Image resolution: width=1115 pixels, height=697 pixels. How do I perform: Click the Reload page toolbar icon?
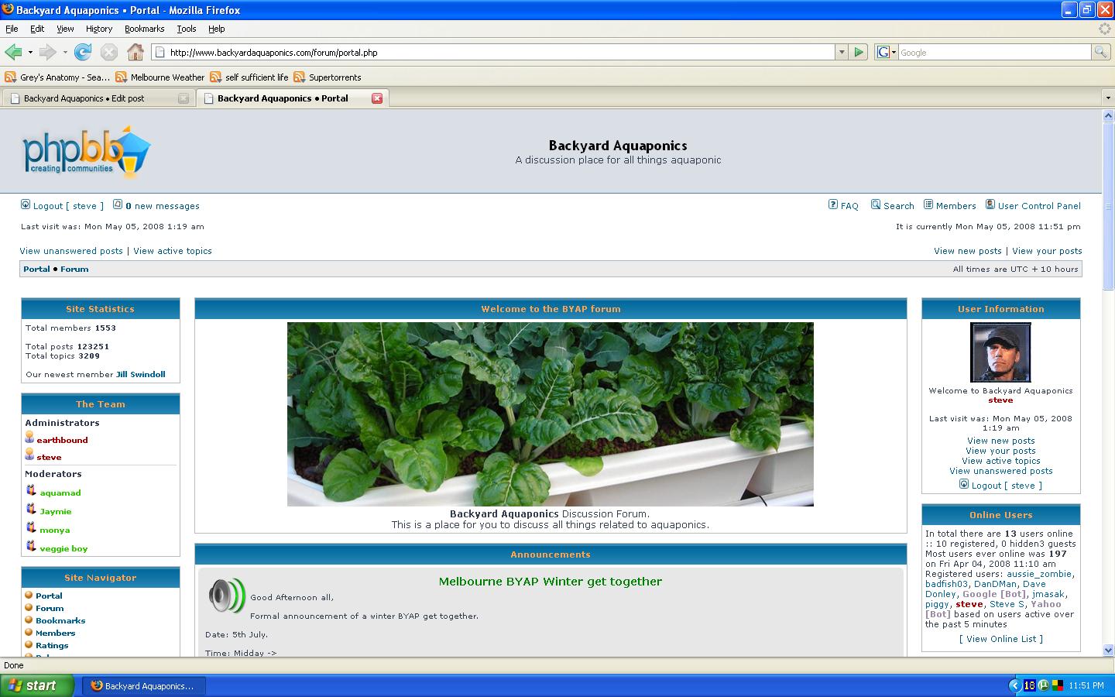83,52
